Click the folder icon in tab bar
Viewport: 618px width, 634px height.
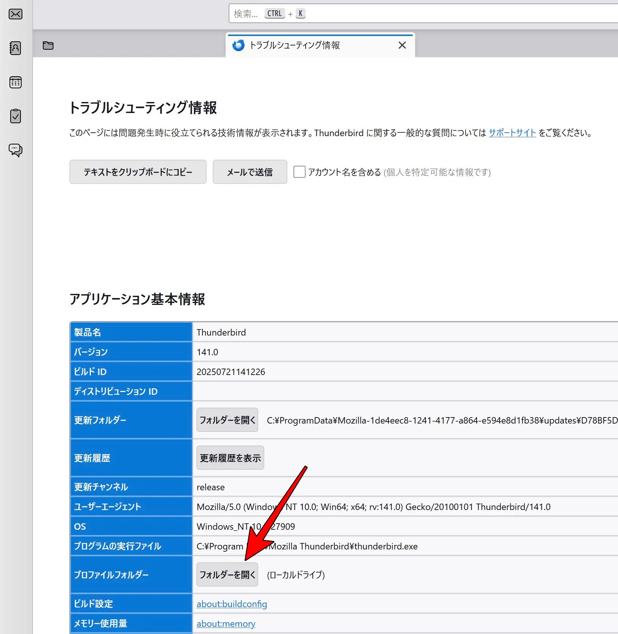click(48, 46)
